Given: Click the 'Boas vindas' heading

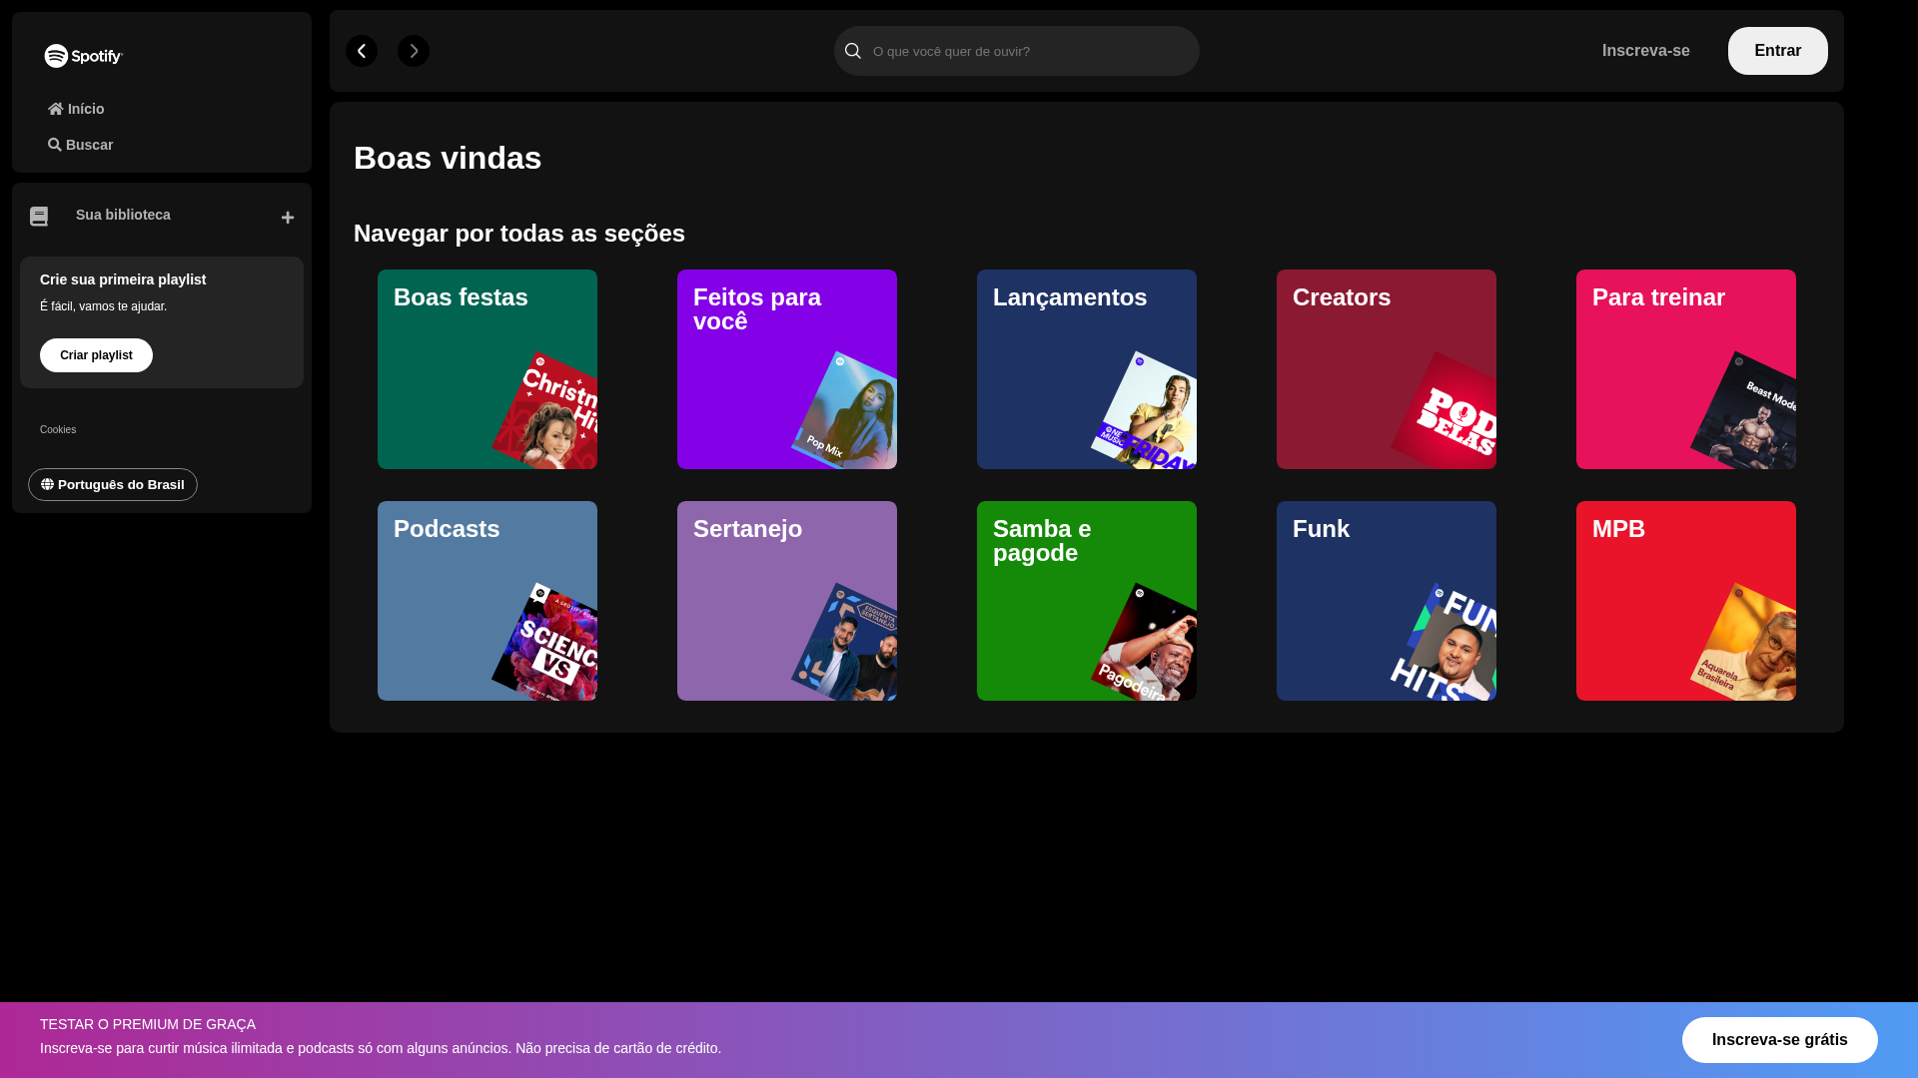Looking at the screenshot, I should click(x=448, y=158).
